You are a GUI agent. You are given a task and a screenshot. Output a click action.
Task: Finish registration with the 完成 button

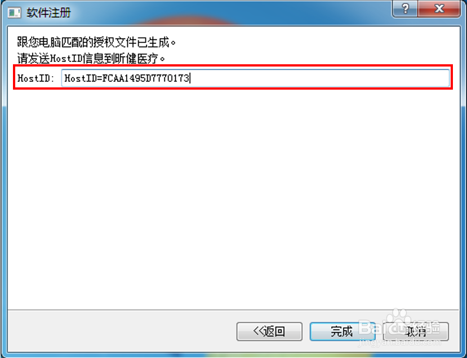pyautogui.click(x=342, y=331)
